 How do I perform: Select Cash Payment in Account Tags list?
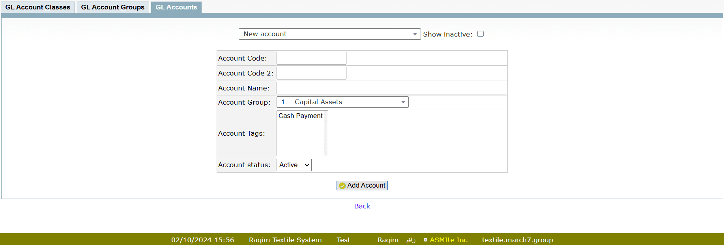[x=301, y=116]
